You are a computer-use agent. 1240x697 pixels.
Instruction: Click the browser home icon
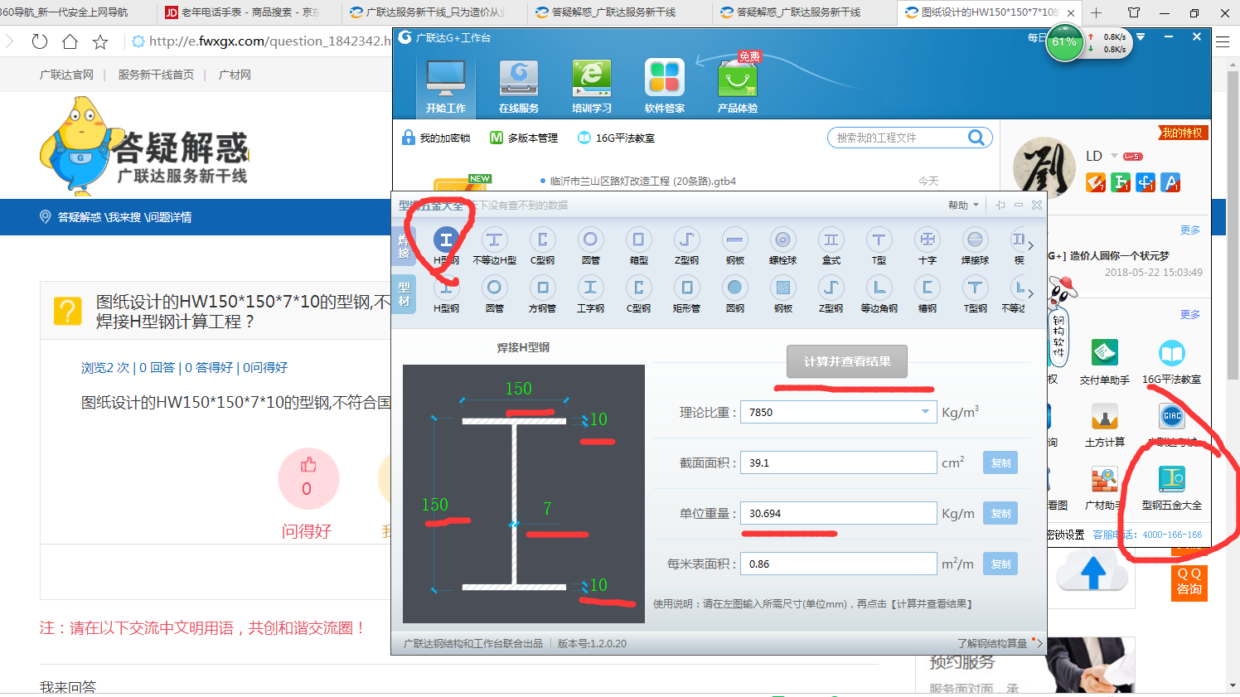pyautogui.click(x=70, y=41)
